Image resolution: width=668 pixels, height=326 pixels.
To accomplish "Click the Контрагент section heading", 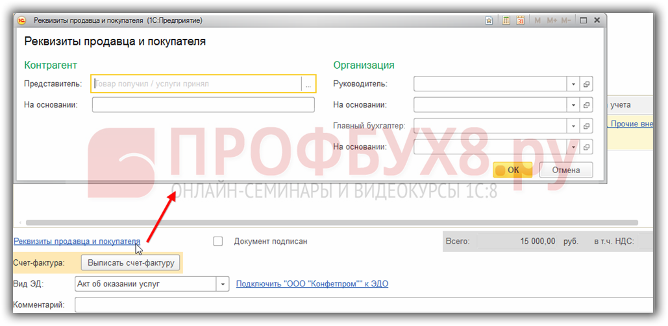I will [51, 65].
